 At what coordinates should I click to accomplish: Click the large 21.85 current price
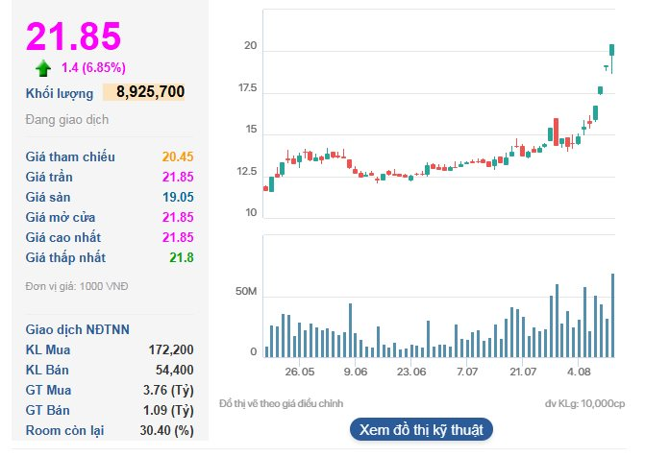point(74,36)
